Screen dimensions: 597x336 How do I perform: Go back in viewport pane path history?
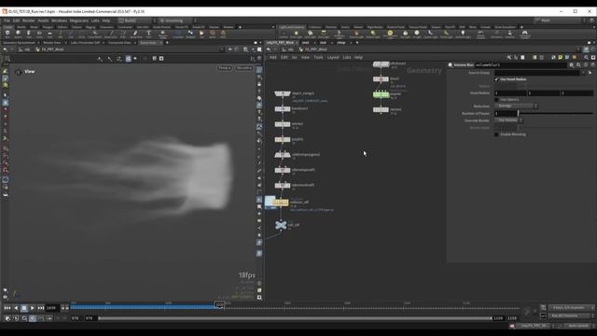pos(5,49)
